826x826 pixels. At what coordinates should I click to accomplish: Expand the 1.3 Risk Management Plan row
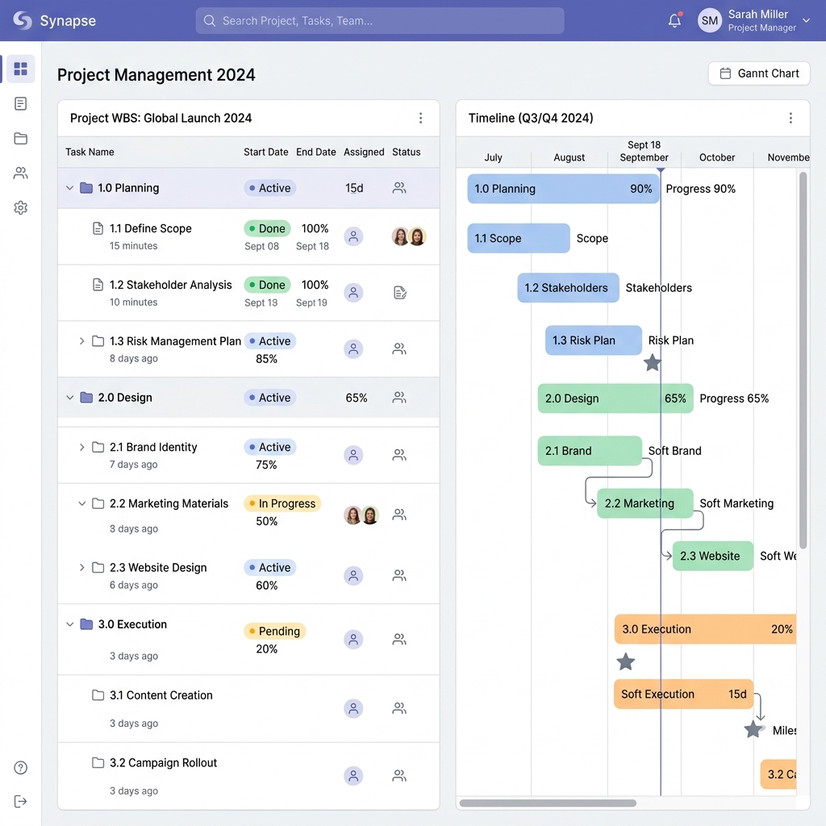point(81,341)
